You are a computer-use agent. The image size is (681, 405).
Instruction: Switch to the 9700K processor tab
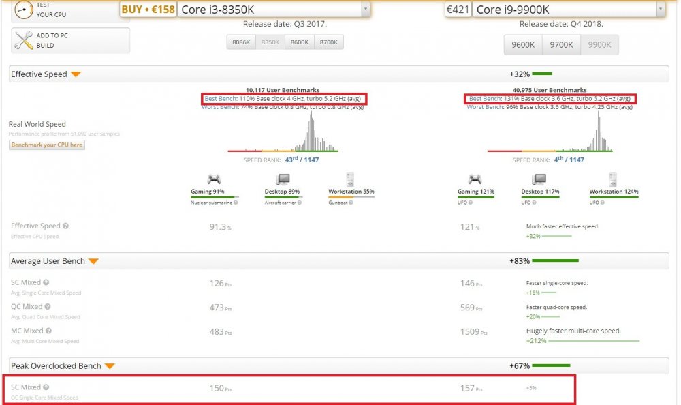(x=562, y=45)
